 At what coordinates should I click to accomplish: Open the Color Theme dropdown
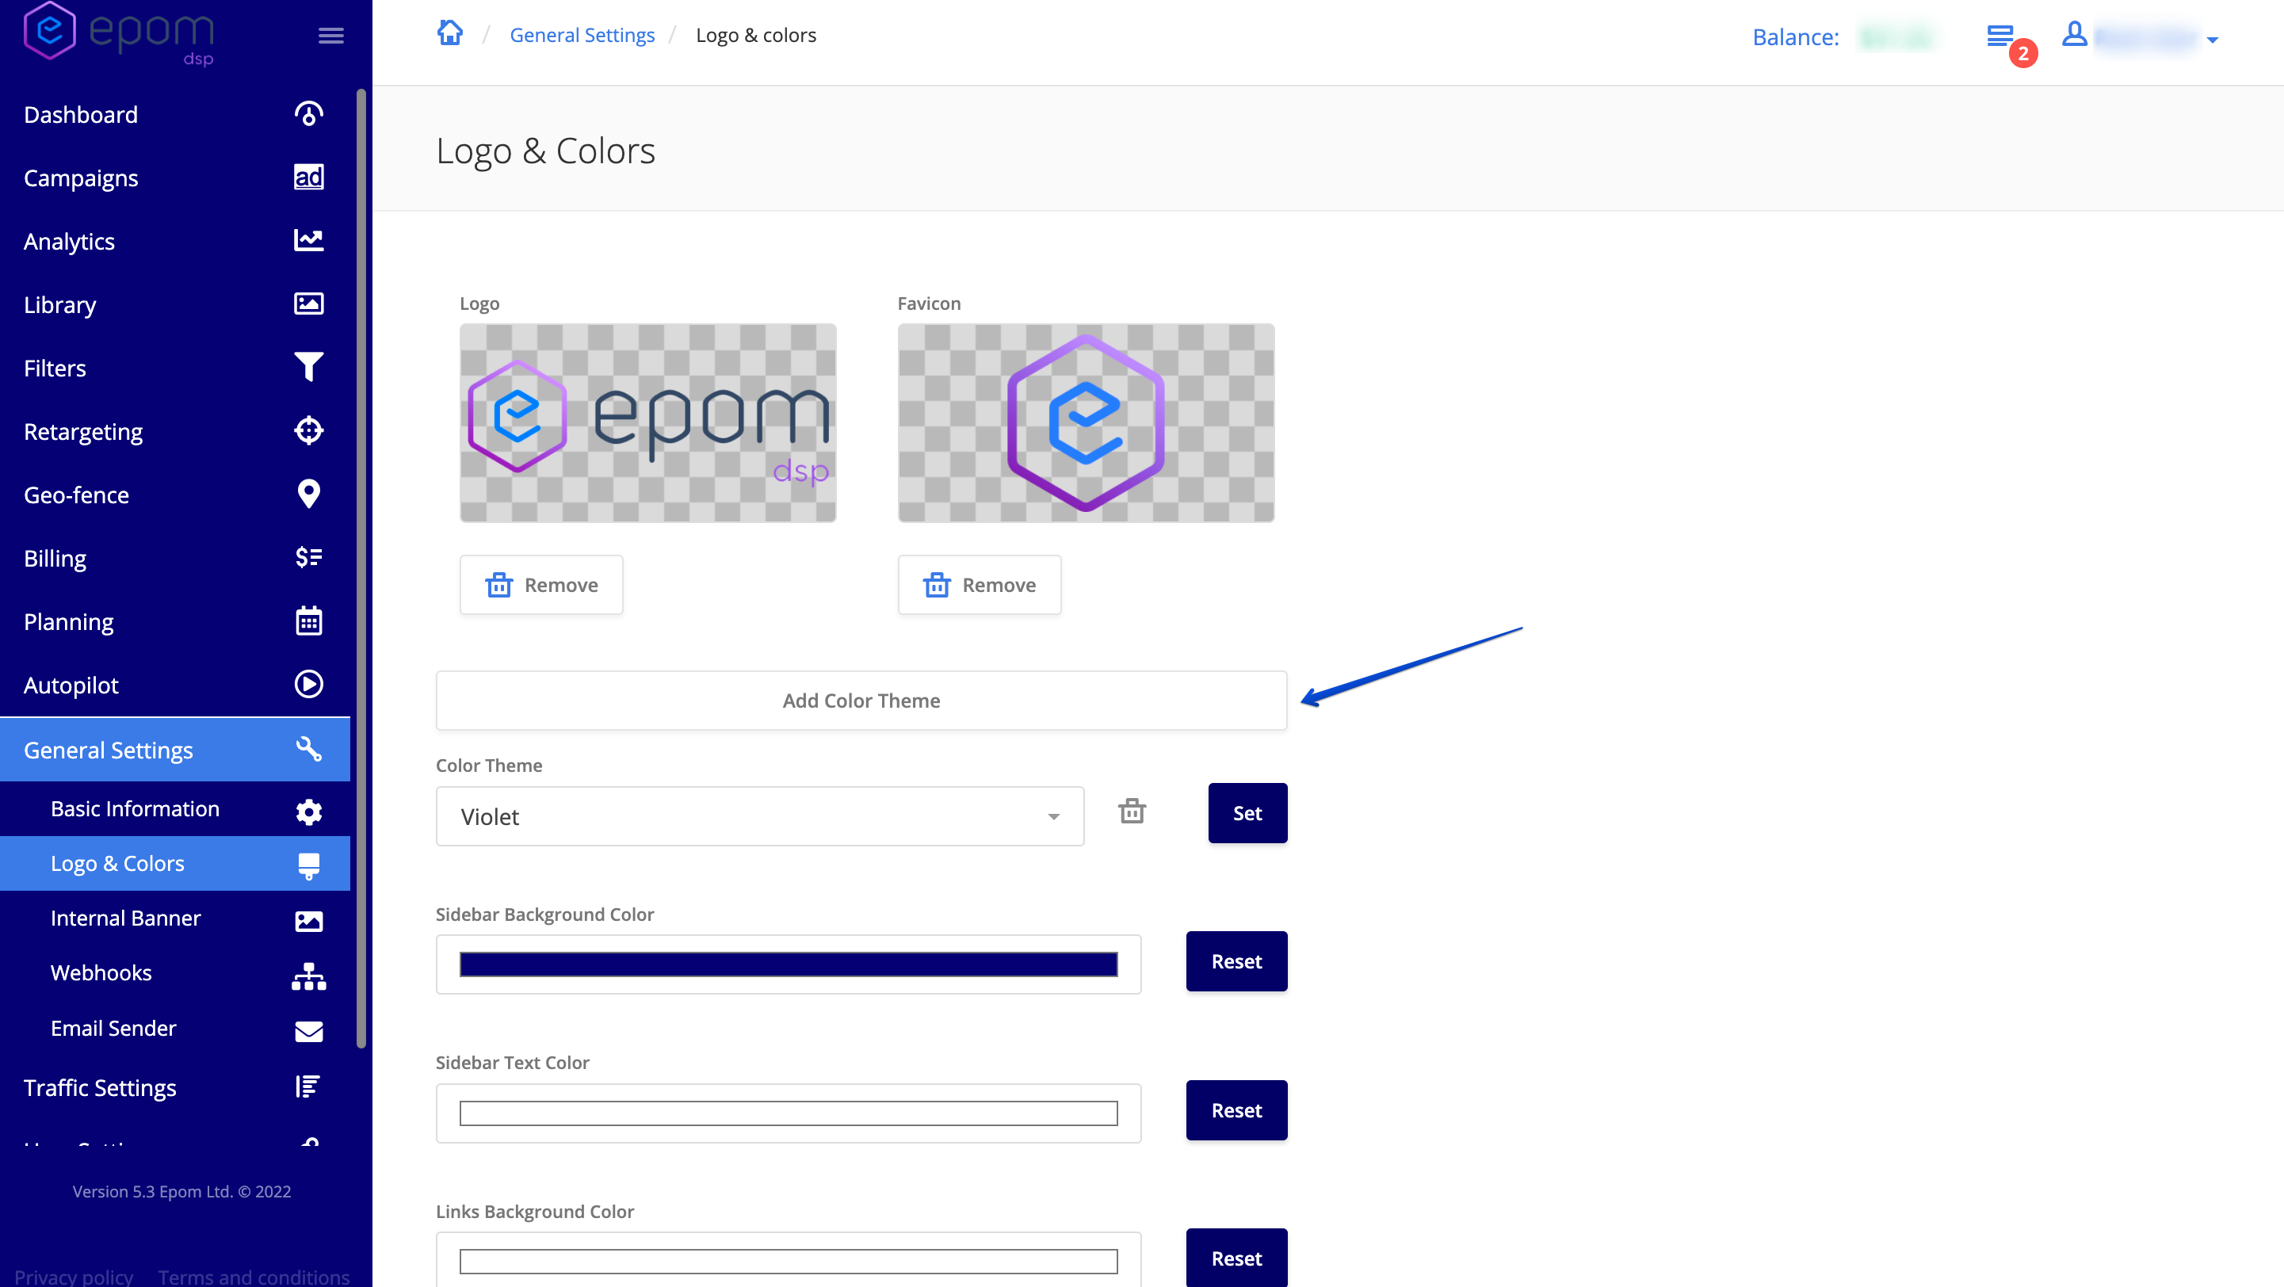759,816
